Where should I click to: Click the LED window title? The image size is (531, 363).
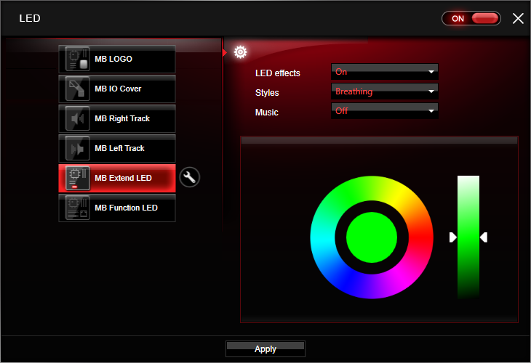30,18
